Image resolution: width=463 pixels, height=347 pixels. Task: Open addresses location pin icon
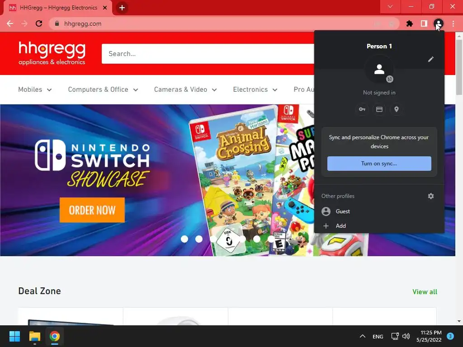(397, 109)
